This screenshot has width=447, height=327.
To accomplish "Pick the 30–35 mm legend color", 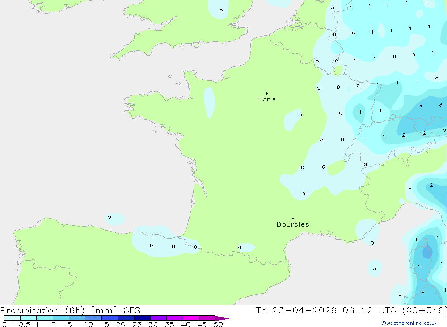I will (158, 318).
